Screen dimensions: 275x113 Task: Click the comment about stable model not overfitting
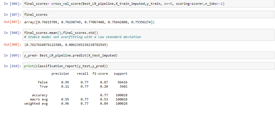pyautogui.click(x=82, y=37)
